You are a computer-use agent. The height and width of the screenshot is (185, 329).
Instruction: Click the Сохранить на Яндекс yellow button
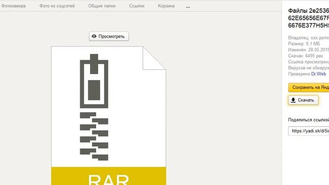pos(308,87)
